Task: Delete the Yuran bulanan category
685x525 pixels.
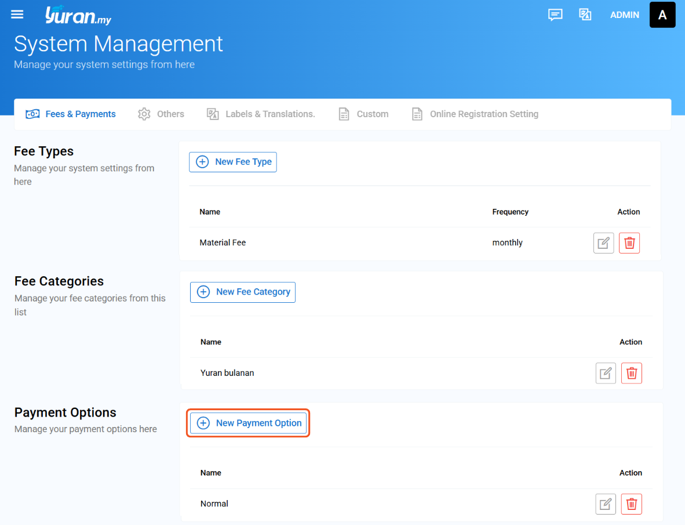Action: [x=631, y=373]
